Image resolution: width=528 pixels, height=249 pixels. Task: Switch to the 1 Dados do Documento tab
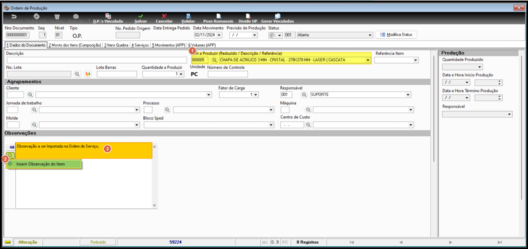[x=25, y=45]
